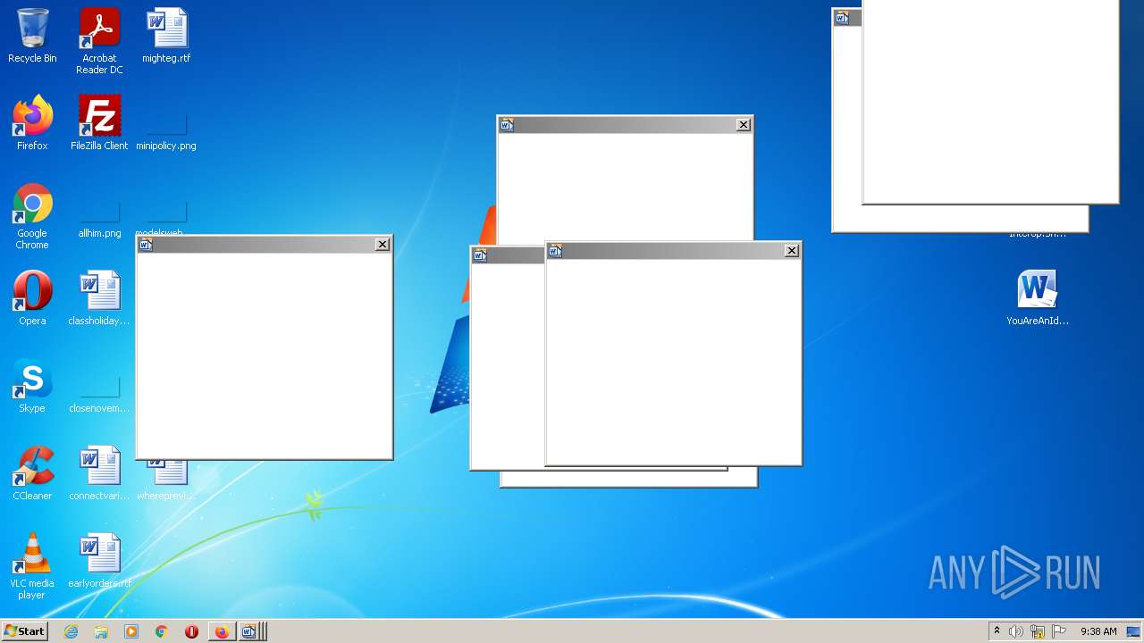Image resolution: width=1144 pixels, height=643 pixels.
Task: Select earlyorder.rtf document icon
Action: tap(99, 561)
